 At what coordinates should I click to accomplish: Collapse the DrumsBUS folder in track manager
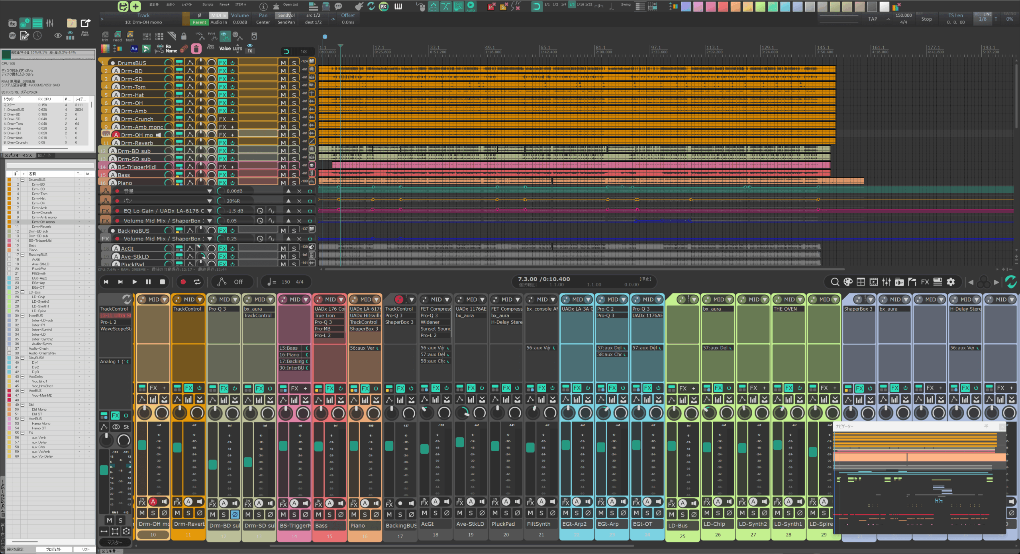[23, 180]
